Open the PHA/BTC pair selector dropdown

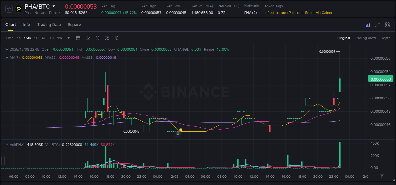point(54,6)
